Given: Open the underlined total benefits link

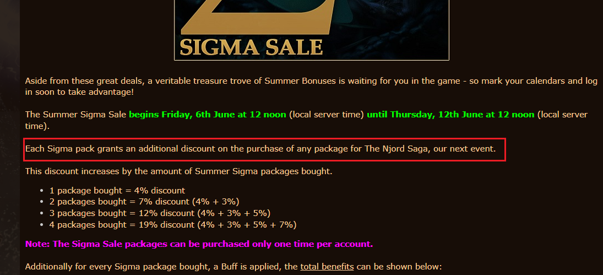Looking at the screenshot, I should coord(327,267).
